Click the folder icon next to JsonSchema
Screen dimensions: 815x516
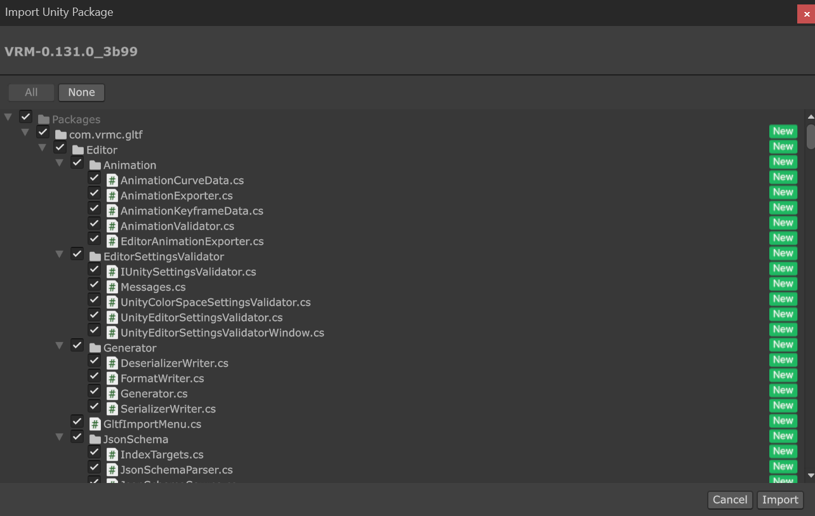95,439
